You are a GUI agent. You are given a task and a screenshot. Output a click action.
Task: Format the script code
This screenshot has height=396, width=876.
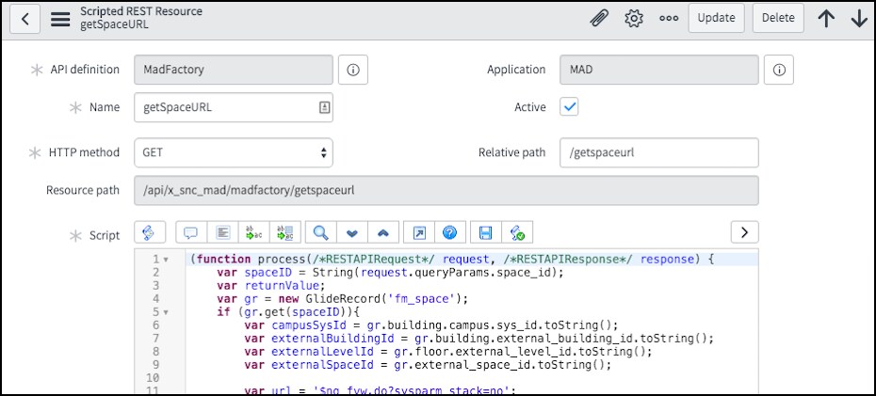point(223,232)
